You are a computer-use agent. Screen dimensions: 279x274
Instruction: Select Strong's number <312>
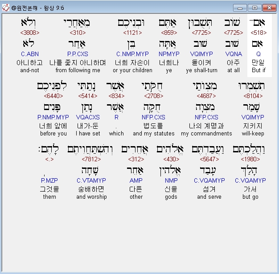click(x=136, y=159)
